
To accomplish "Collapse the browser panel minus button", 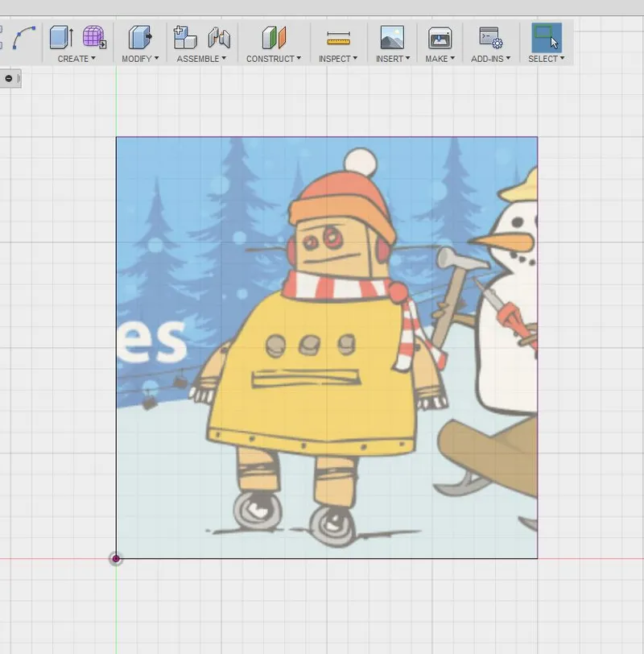I will pos(8,78).
